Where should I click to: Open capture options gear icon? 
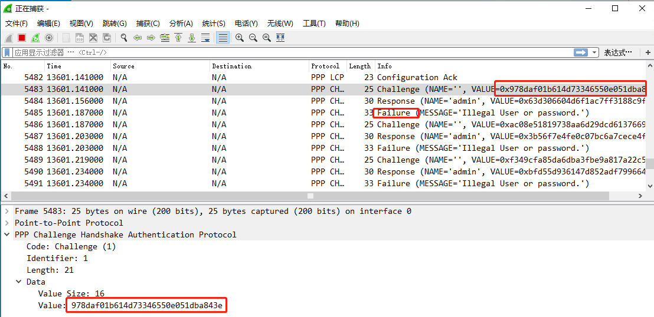tap(49, 38)
